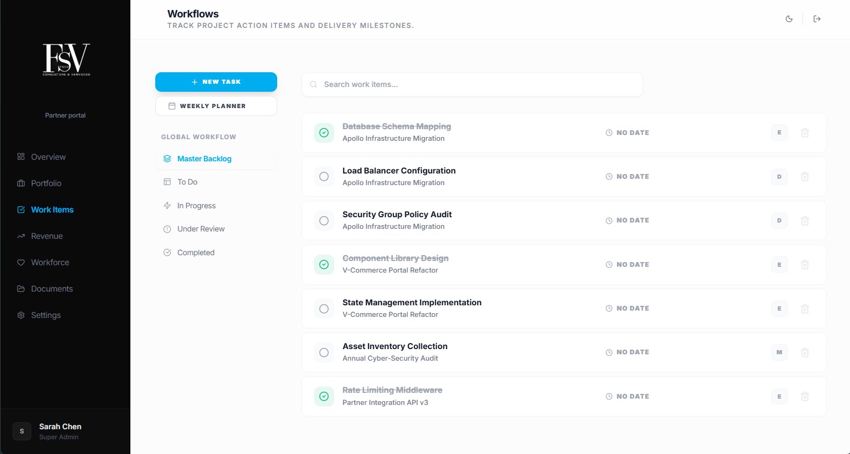Delete the Asset Inventory Collection task

click(x=805, y=352)
